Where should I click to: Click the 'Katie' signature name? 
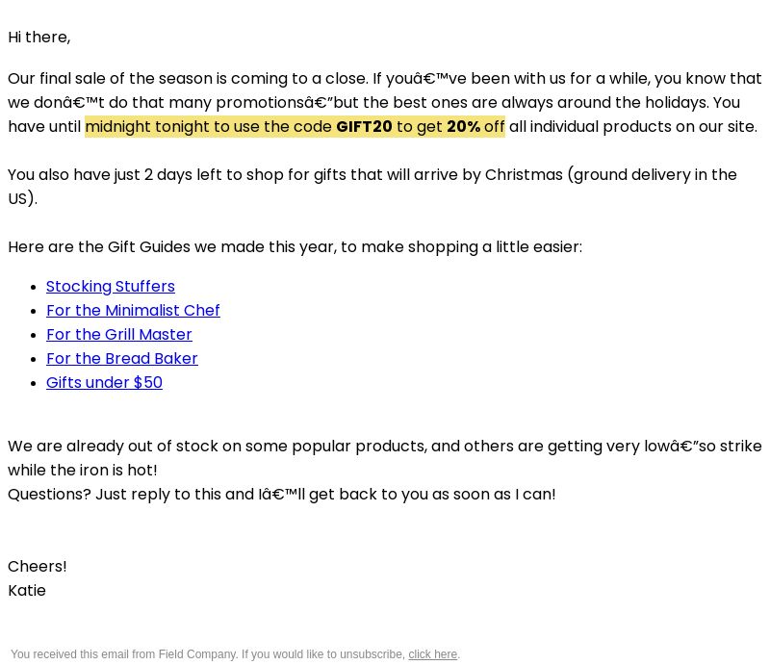point(27,590)
